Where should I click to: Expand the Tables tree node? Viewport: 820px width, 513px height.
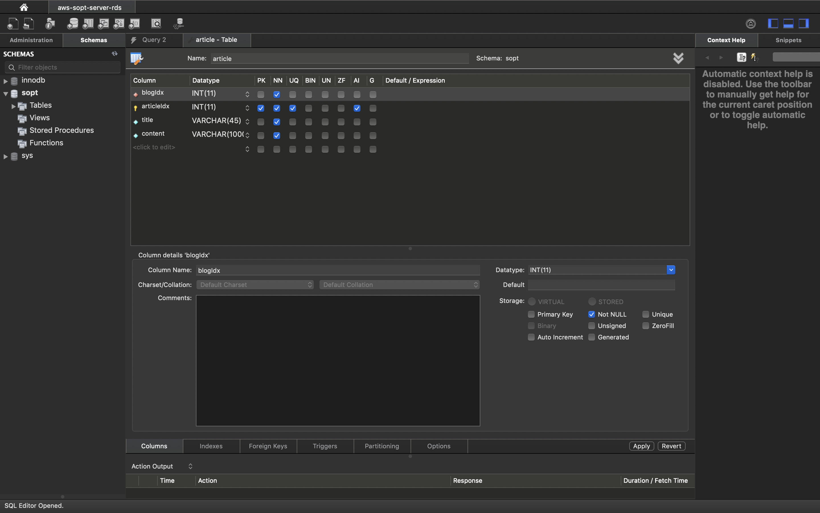[13, 106]
